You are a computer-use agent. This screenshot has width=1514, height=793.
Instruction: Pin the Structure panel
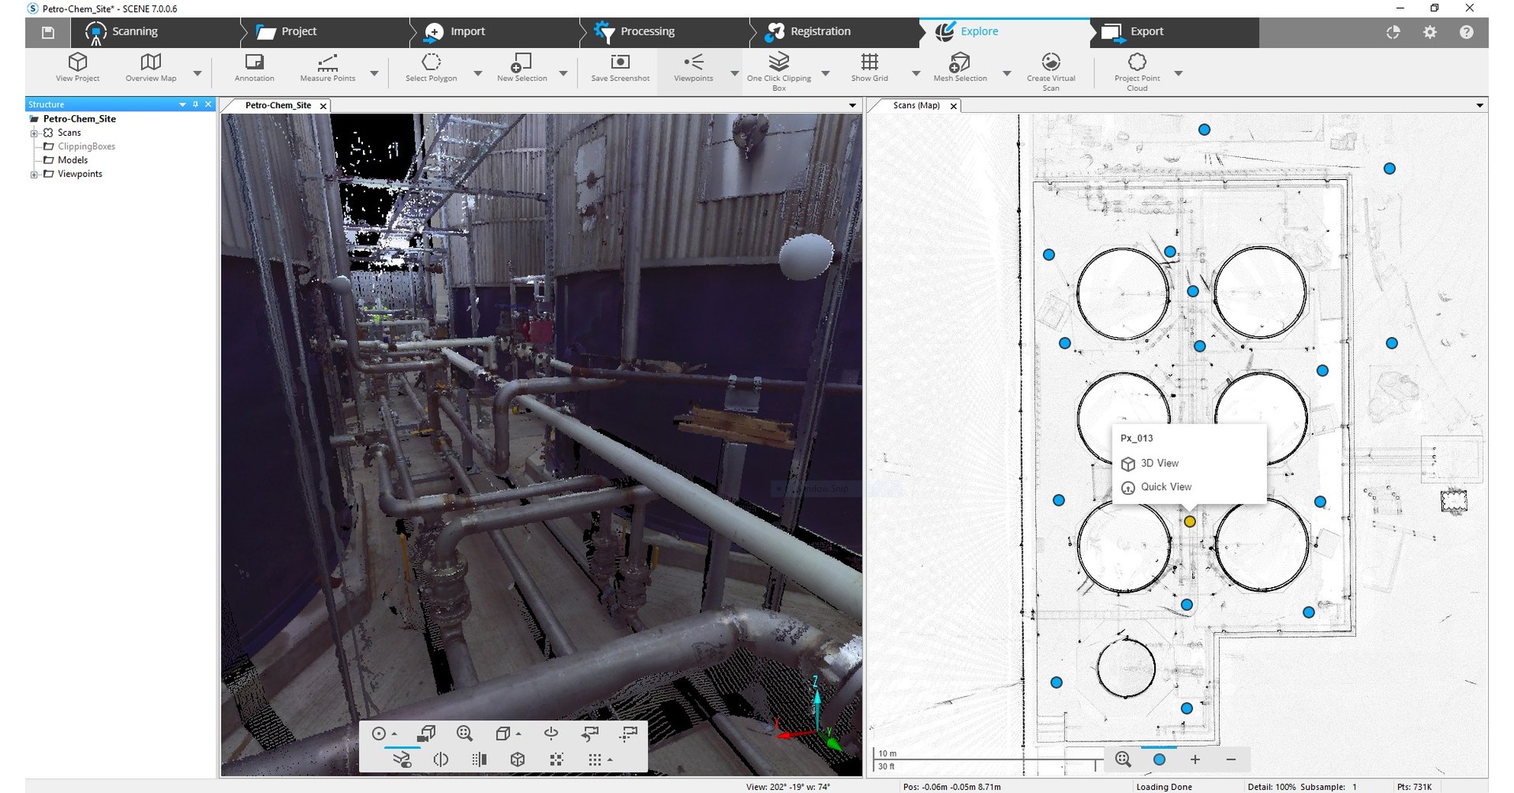click(195, 103)
